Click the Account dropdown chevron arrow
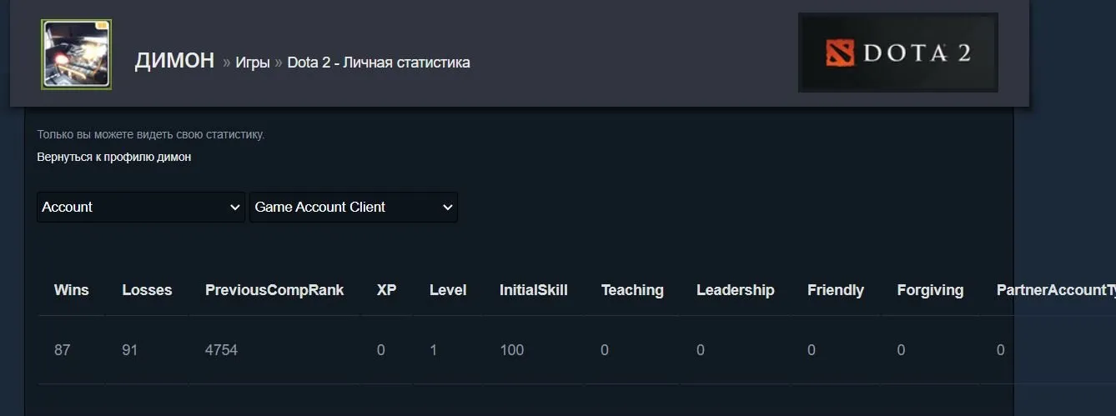Screen dimensions: 1116x416 (x=234, y=208)
